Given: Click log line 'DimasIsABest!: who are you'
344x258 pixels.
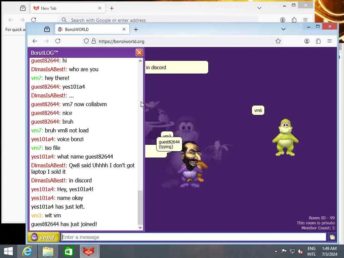Looking at the screenshot, I should tap(65, 69).
